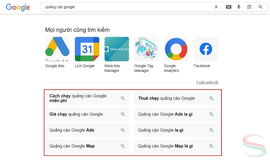This screenshot has height=161, width=270.
Task: Click magnifier icon in "Quảng cáo Google la gì" row
Action: [211, 130]
